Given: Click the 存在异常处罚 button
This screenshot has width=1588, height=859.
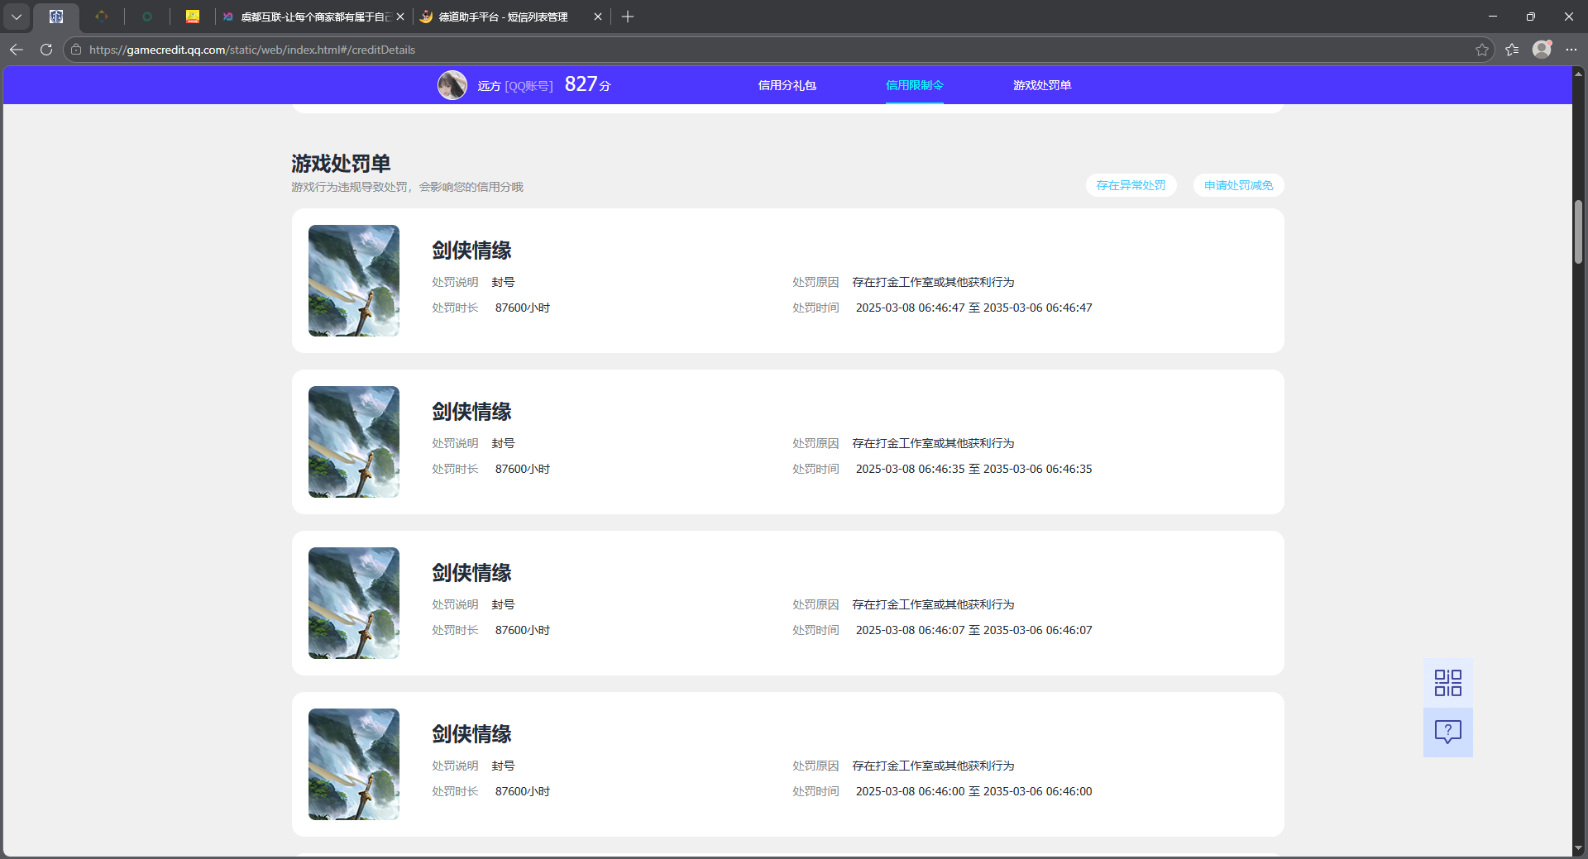Looking at the screenshot, I should (1131, 185).
